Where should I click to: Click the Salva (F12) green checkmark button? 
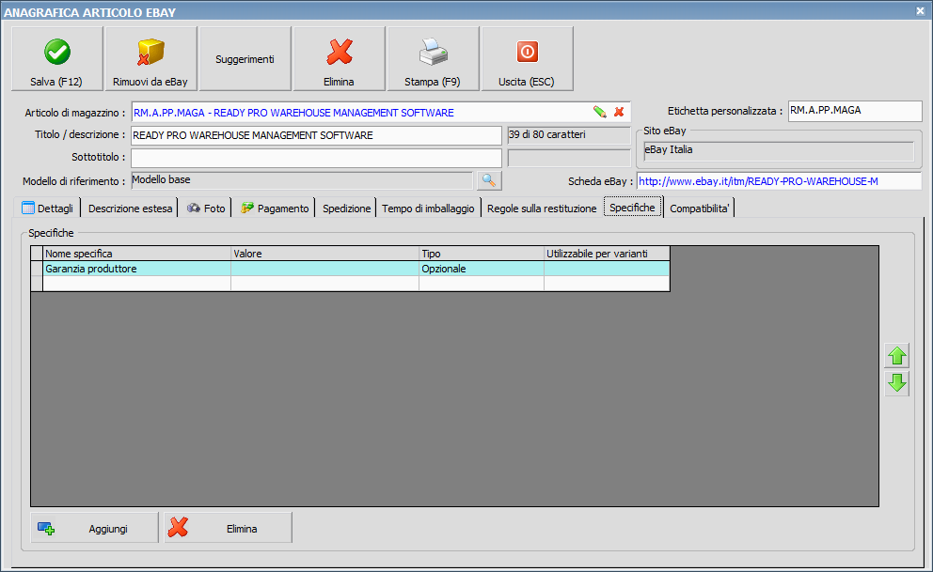57,59
